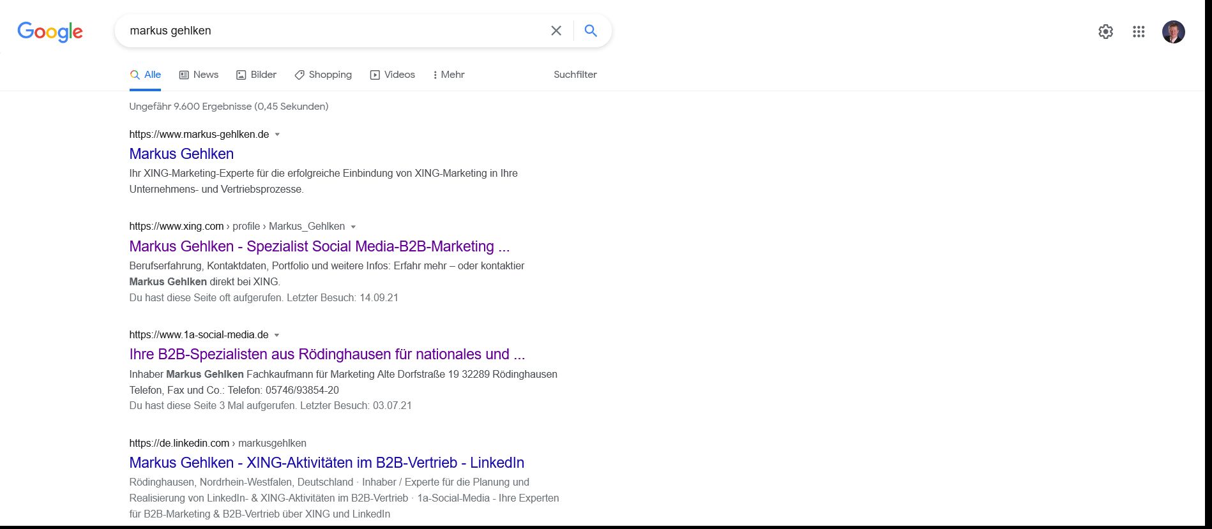This screenshot has width=1212, height=529.
Task: Open the XING profile result title
Action: (x=319, y=246)
